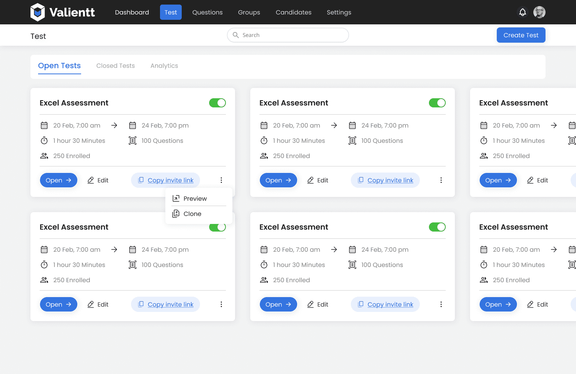This screenshot has height=374, width=576.
Task: Click the '250 Enrolled' text on the bottom-left card
Action: tap(72, 280)
